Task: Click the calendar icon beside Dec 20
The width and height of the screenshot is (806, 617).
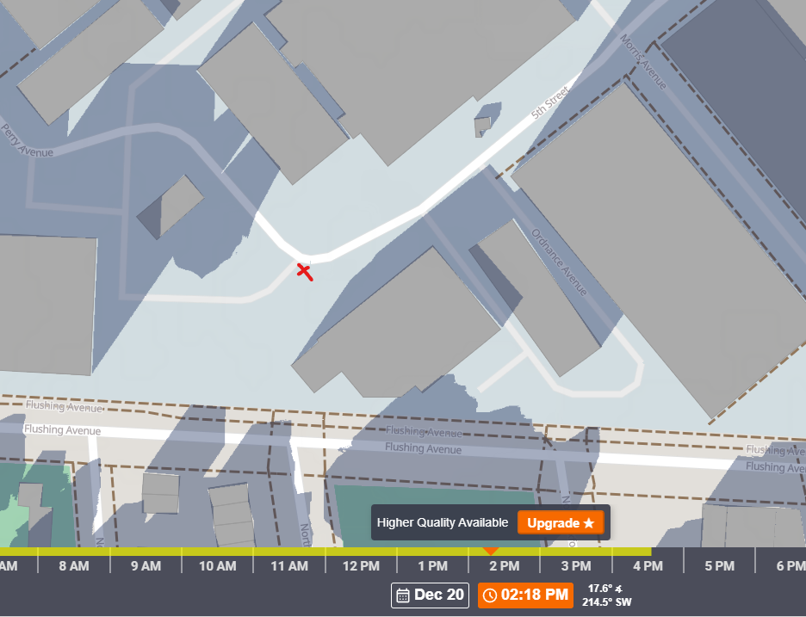Action: point(402,595)
